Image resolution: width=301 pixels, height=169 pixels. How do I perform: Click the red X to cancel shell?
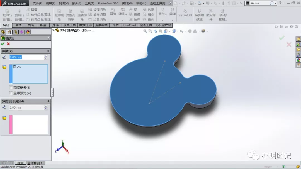coord(8,44)
